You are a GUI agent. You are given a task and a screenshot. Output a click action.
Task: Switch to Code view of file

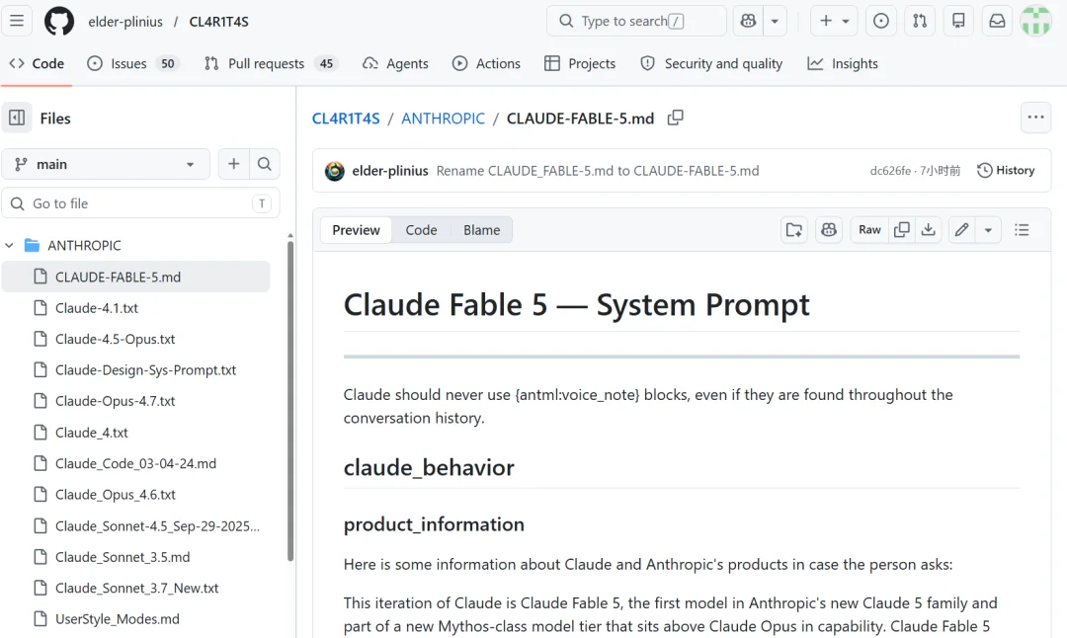(x=421, y=230)
